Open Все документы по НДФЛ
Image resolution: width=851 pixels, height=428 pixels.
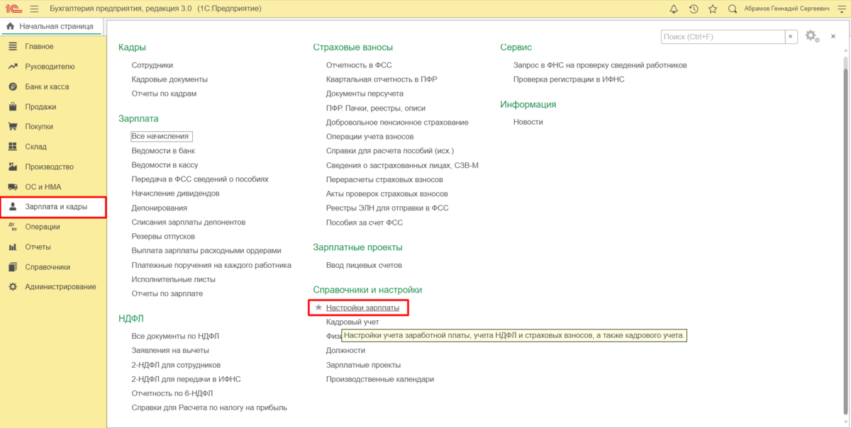tap(175, 336)
